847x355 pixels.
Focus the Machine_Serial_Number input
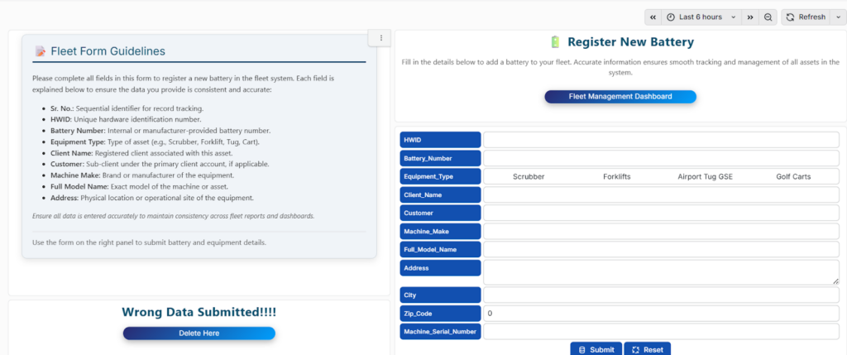click(x=661, y=332)
